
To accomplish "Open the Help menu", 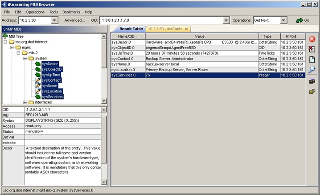I will click(x=88, y=12).
